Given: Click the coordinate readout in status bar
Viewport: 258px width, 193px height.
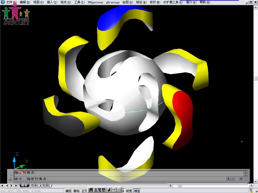Looking at the screenshot, I should click(32, 191).
